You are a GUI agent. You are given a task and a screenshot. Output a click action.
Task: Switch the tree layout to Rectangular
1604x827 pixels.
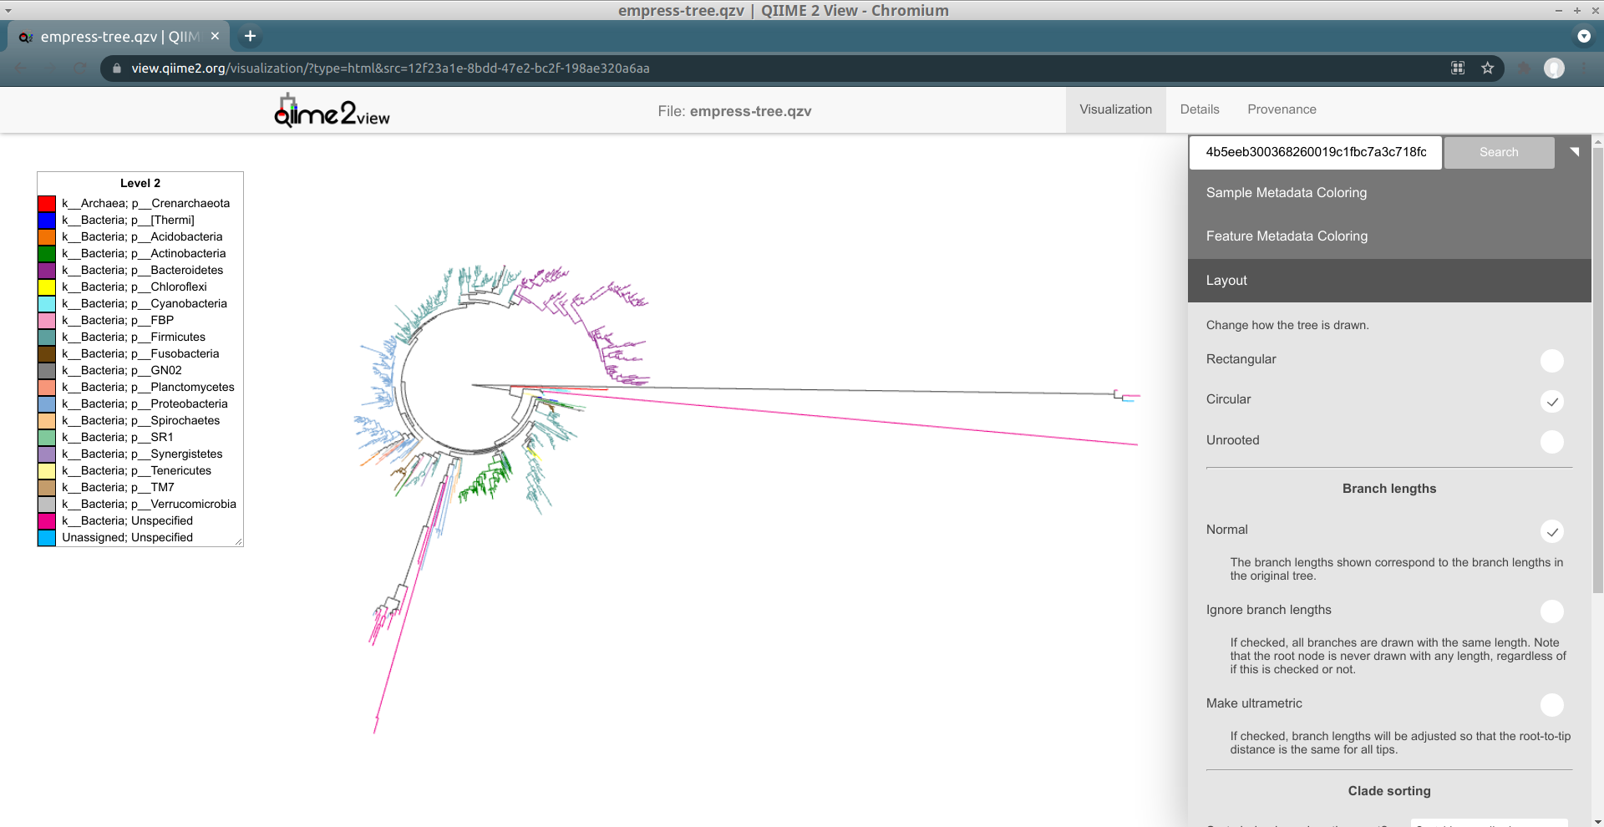point(1551,360)
